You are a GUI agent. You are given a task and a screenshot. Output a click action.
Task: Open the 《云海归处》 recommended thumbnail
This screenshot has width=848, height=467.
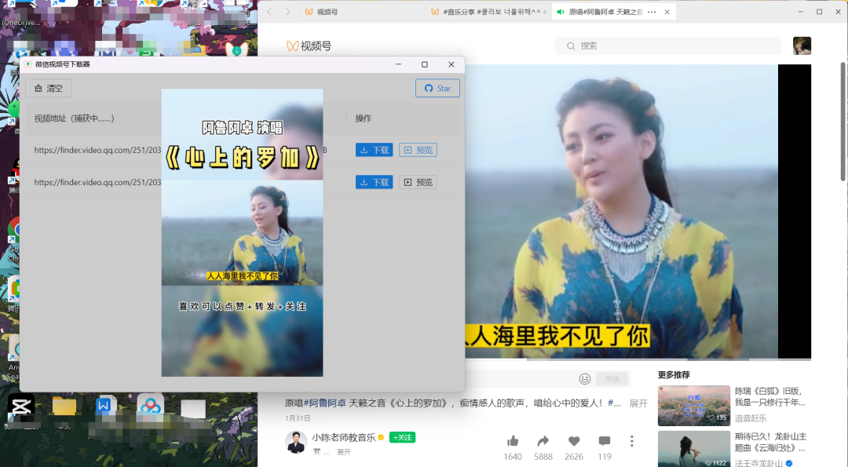[x=694, y=449]
